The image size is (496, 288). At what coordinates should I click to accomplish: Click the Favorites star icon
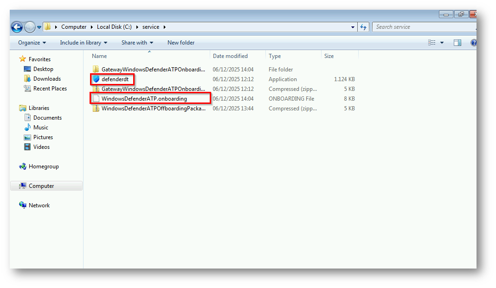pyautogui.click(x=22, y=59)
